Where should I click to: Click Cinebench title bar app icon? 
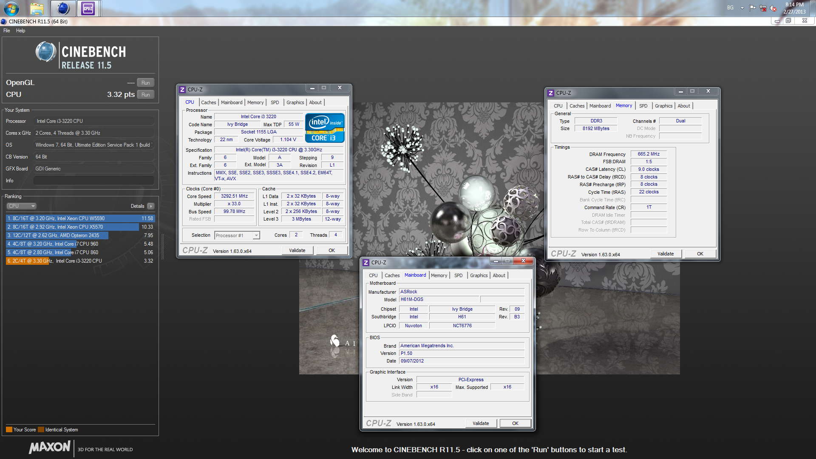pyautogui.click(x=4, y=21)
